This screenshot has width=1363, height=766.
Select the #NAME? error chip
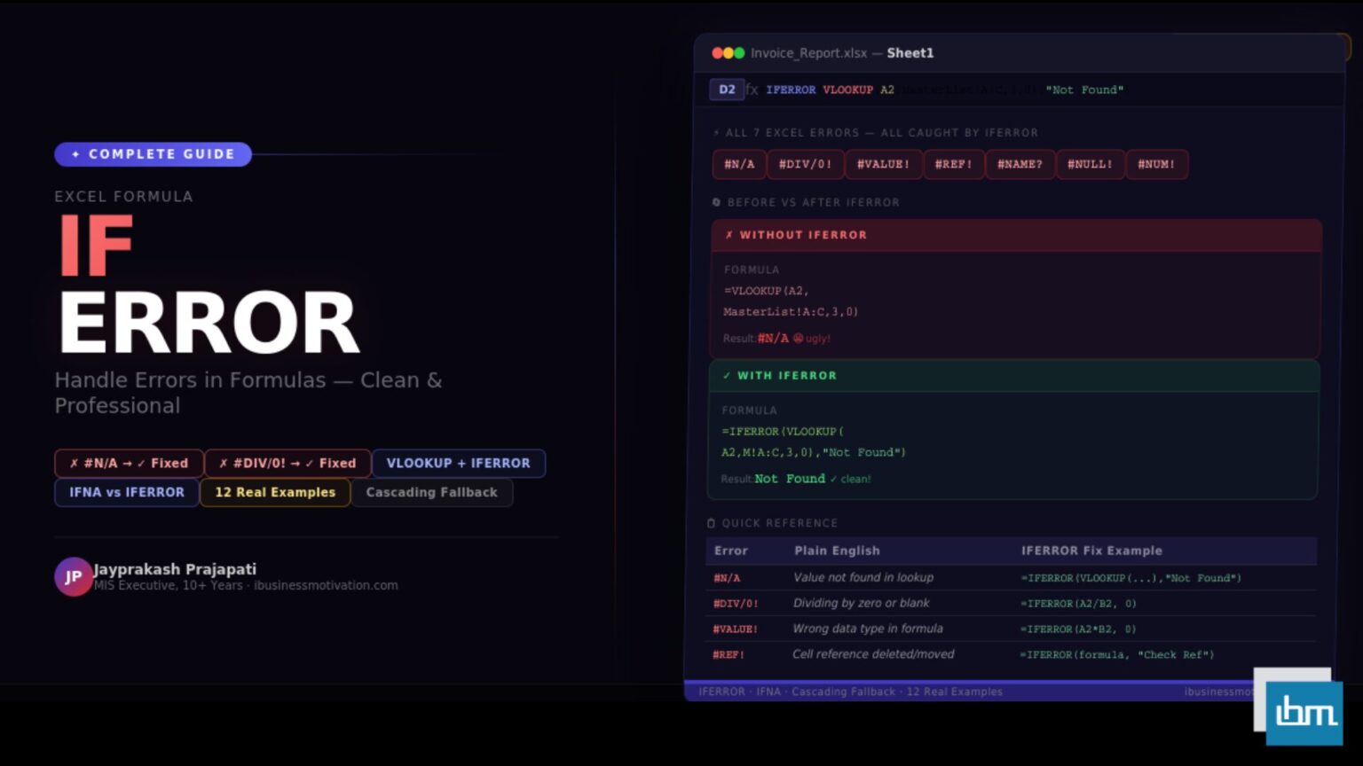point(1020,164)
